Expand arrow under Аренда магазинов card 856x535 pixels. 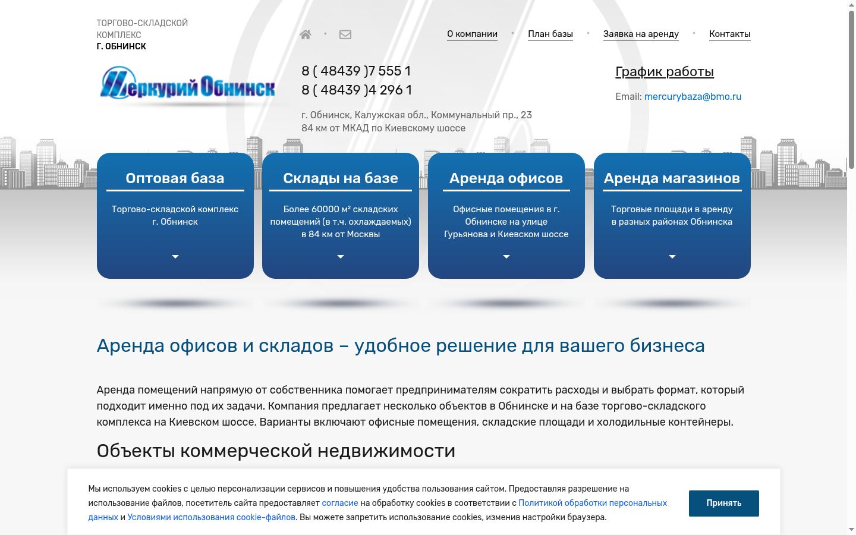pos(672,257)
